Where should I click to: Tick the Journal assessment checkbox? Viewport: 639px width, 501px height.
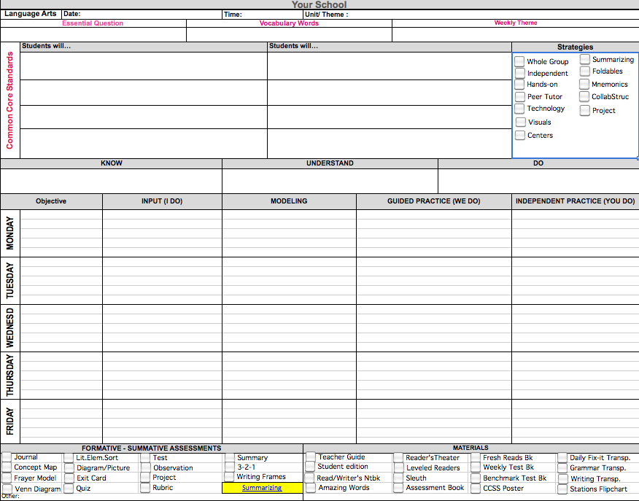point(7,457)
